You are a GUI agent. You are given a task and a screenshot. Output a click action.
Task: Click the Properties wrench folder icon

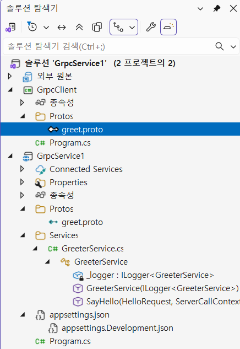coord(40,183)
